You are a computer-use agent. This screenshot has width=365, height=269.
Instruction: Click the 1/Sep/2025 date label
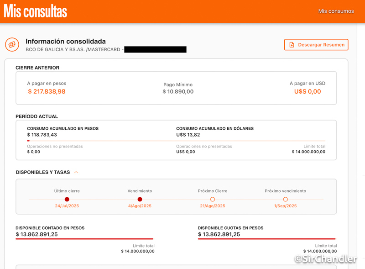[285, 206]
